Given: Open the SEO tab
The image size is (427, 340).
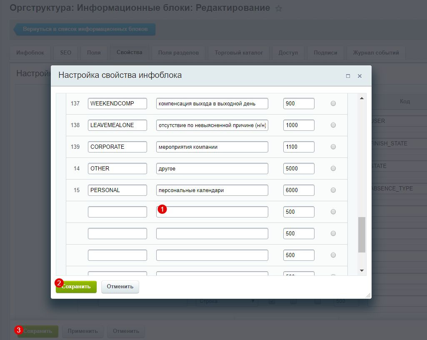Looking at the screenshot, I should point(66,52).
